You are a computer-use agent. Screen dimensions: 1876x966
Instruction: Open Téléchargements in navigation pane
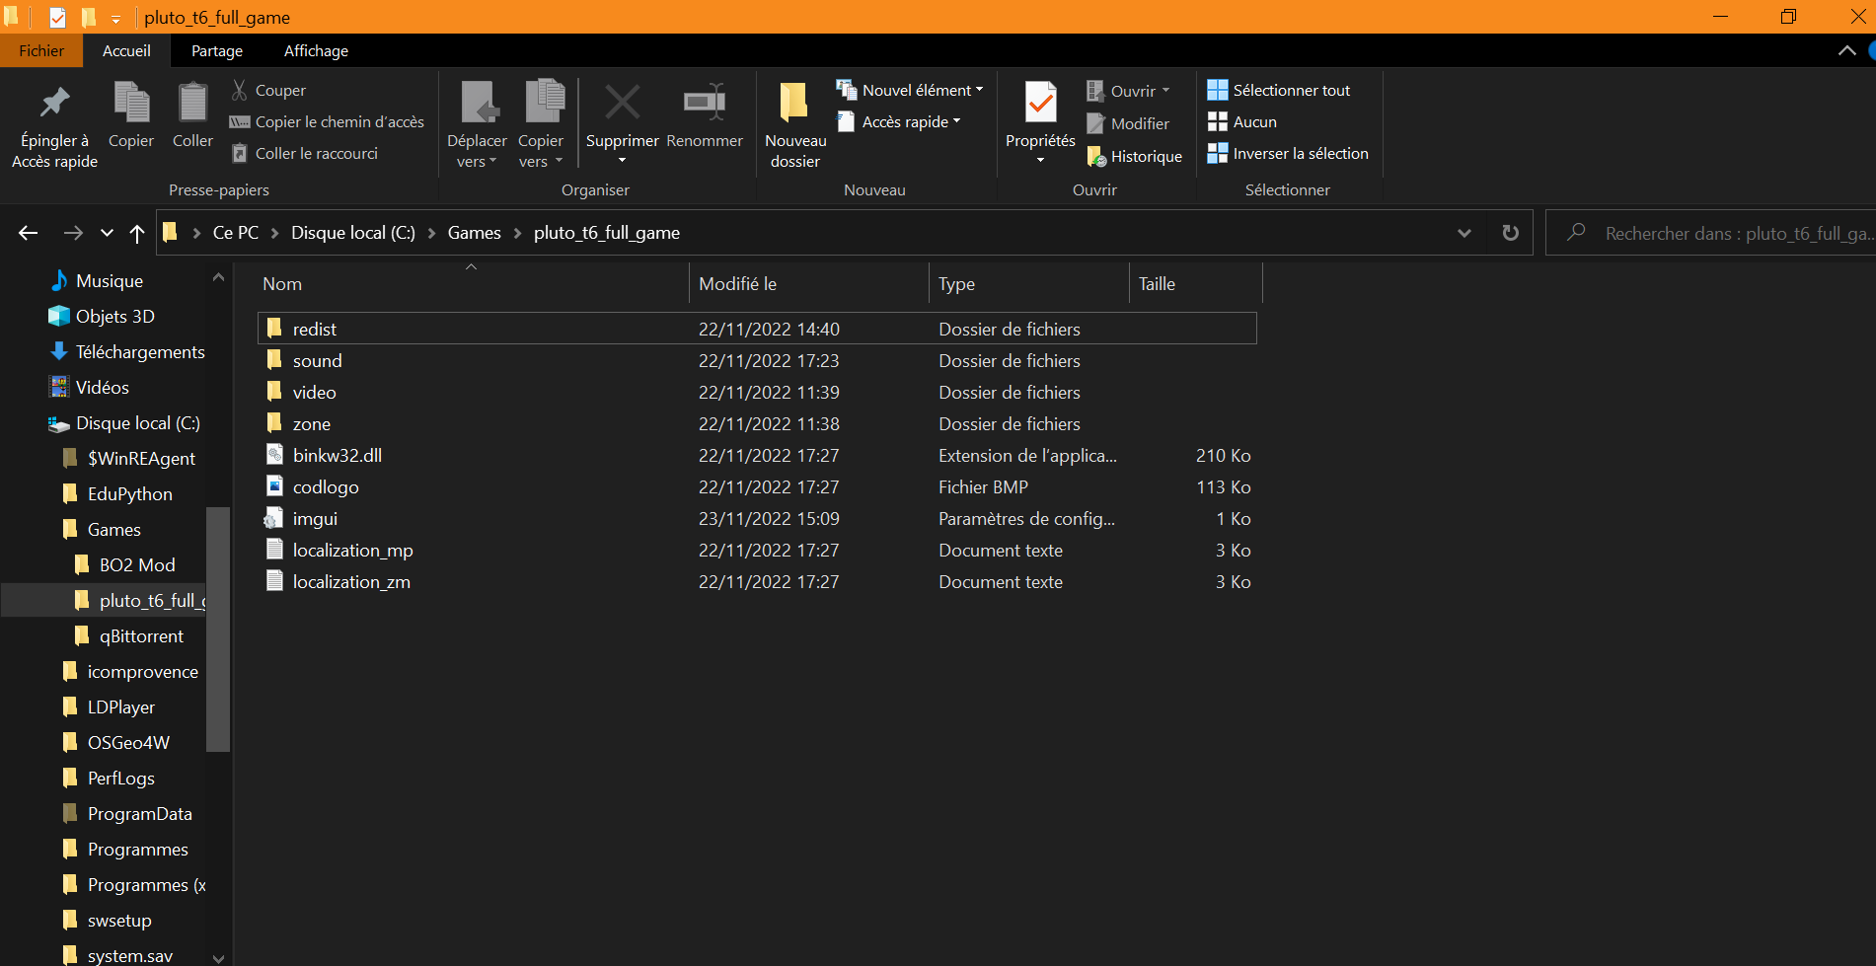(127, 352)
